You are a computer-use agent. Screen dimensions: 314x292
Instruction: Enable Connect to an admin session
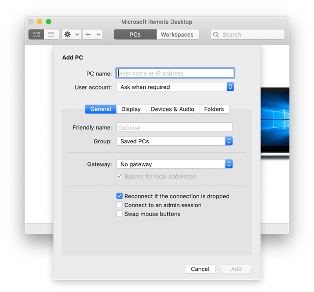[x=119, y=205]
